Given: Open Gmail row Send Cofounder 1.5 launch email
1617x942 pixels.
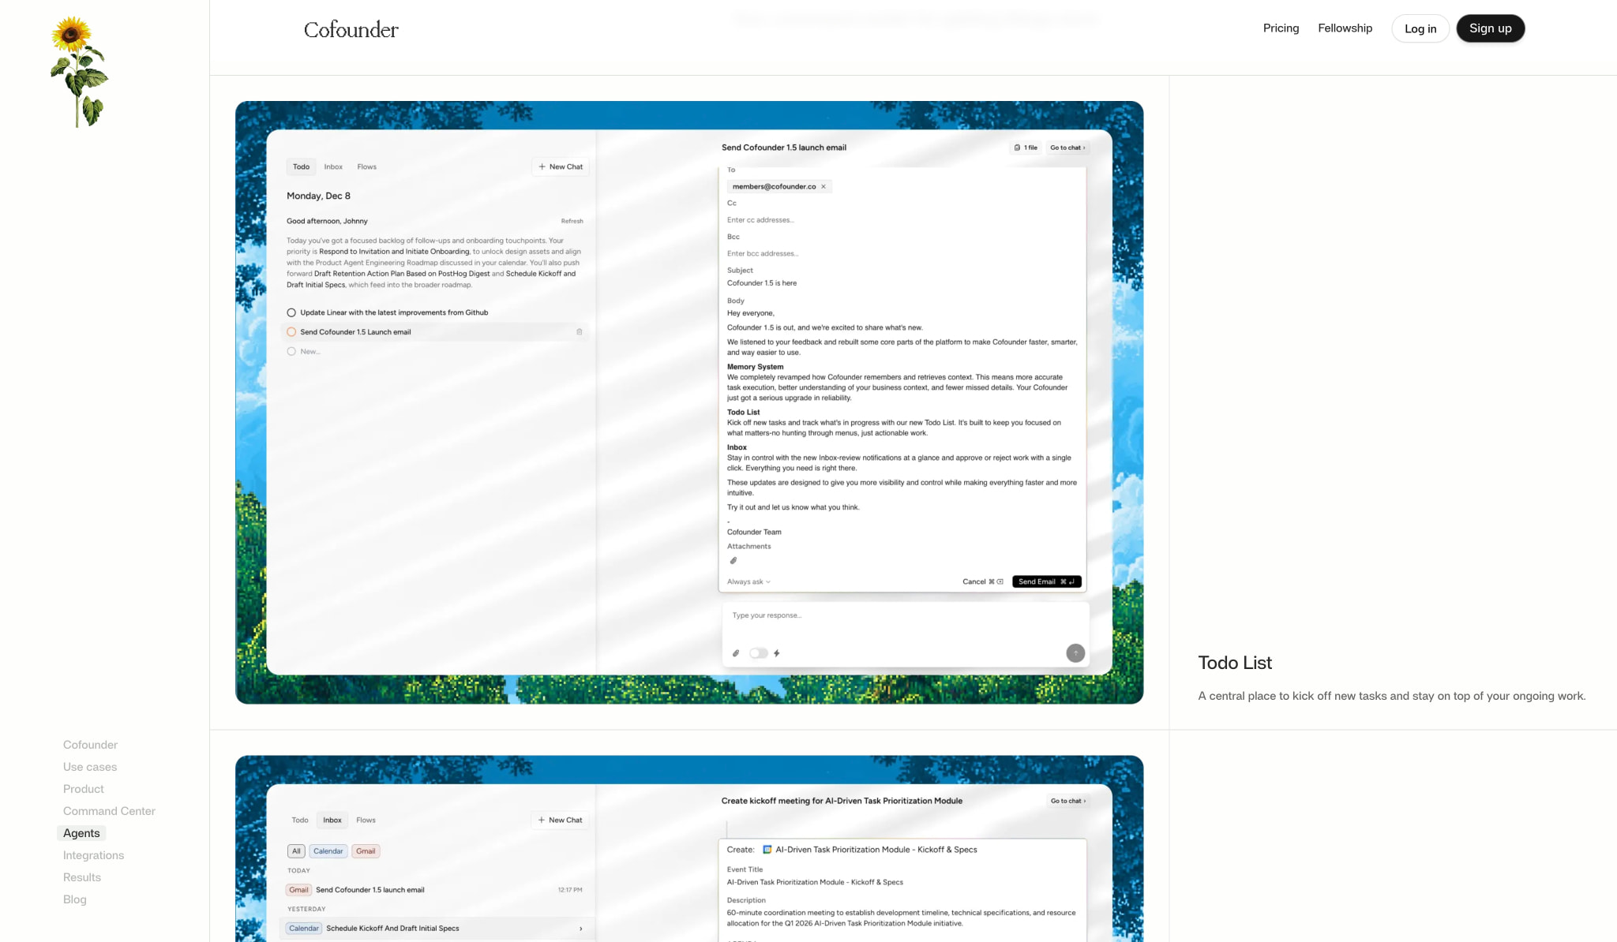Looking at the screenshot, I should click(x=434, y=890).
